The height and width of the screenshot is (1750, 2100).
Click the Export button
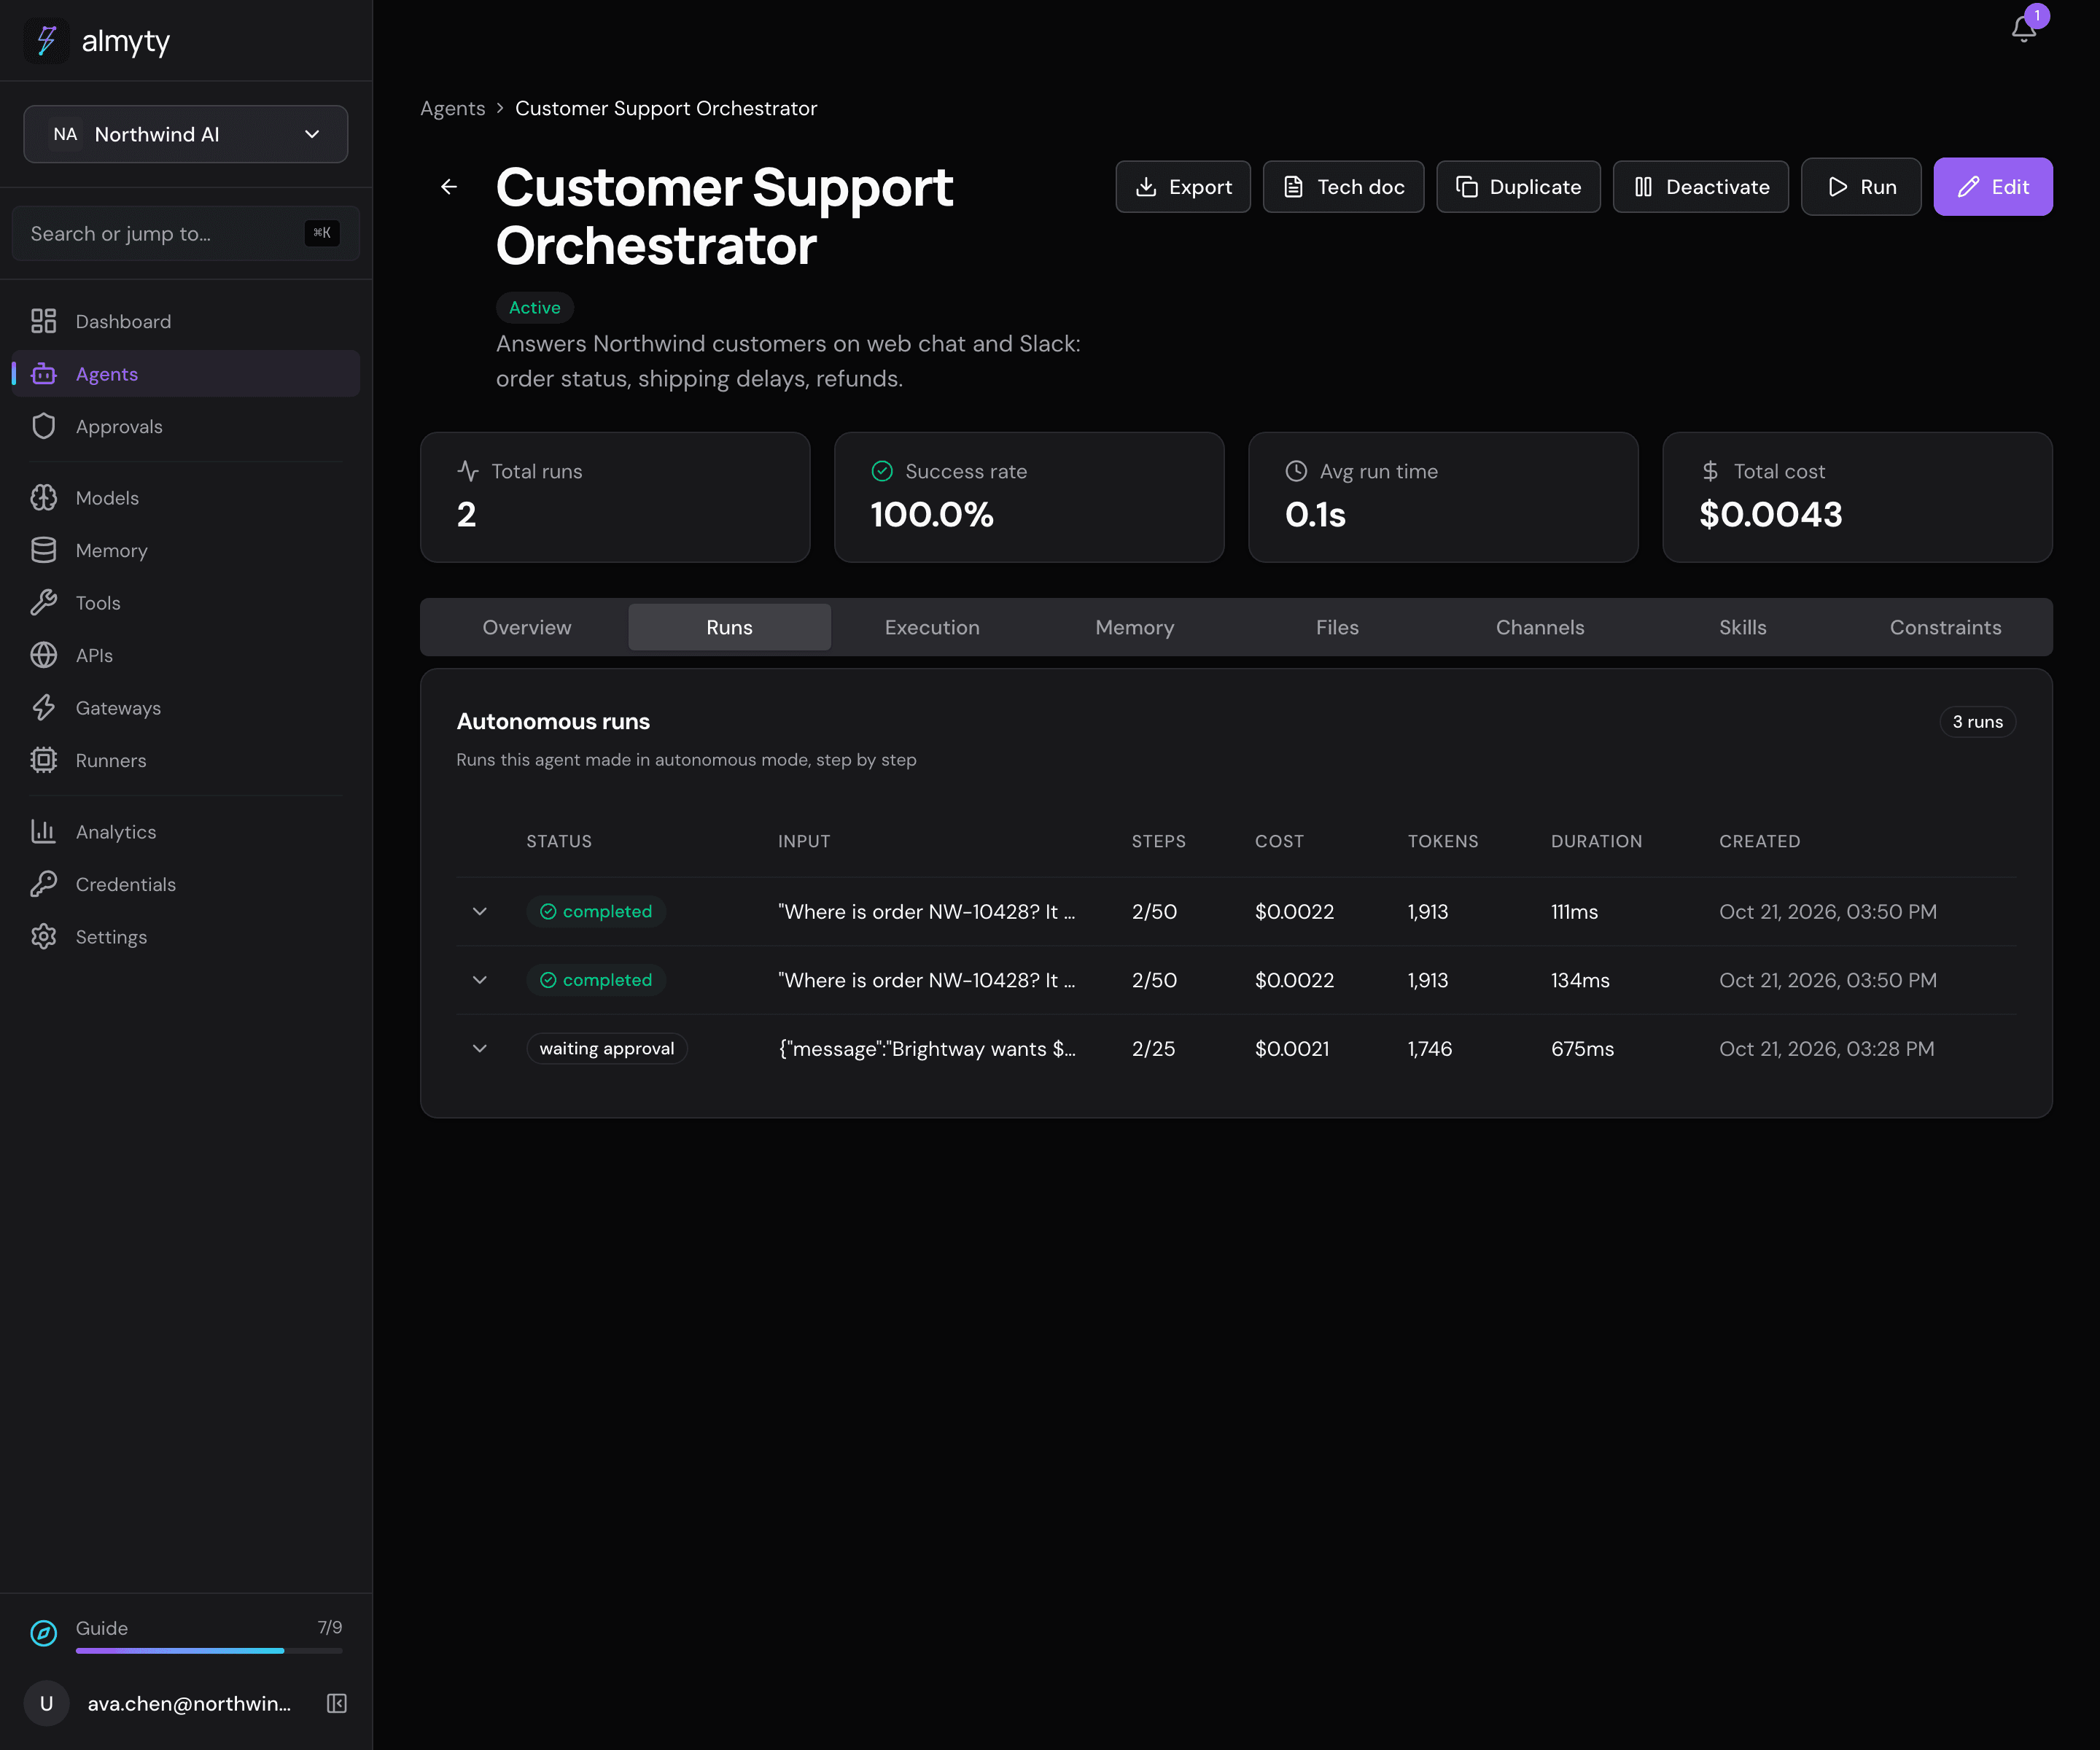(1183, 187)
